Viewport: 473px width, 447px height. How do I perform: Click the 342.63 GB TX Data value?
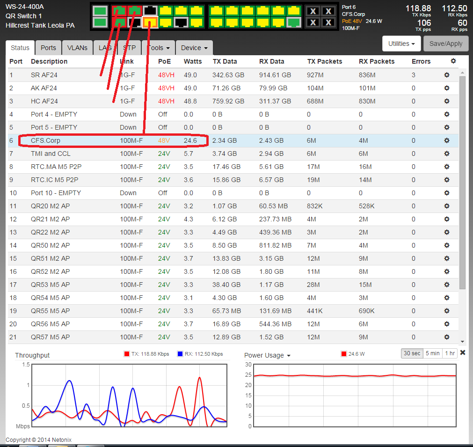(228, 75)
